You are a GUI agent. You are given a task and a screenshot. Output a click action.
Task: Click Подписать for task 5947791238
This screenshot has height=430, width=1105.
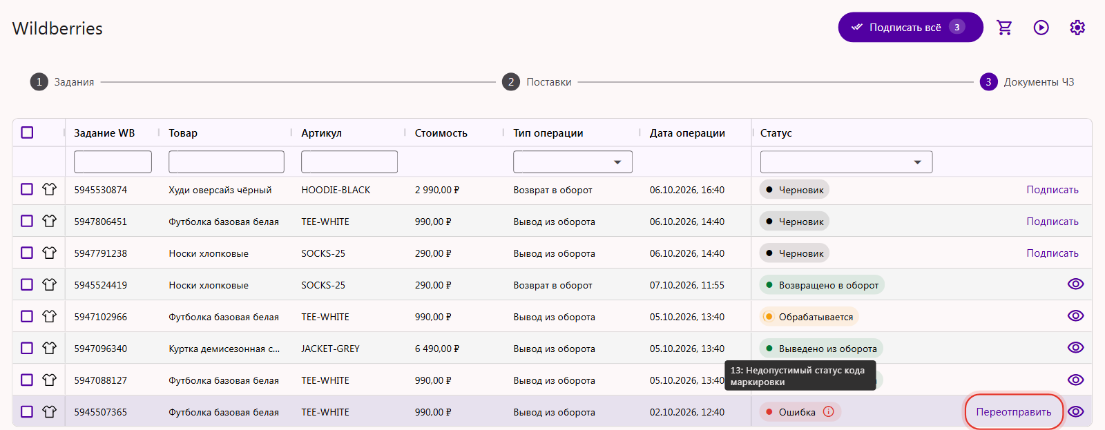[1052, 253]
